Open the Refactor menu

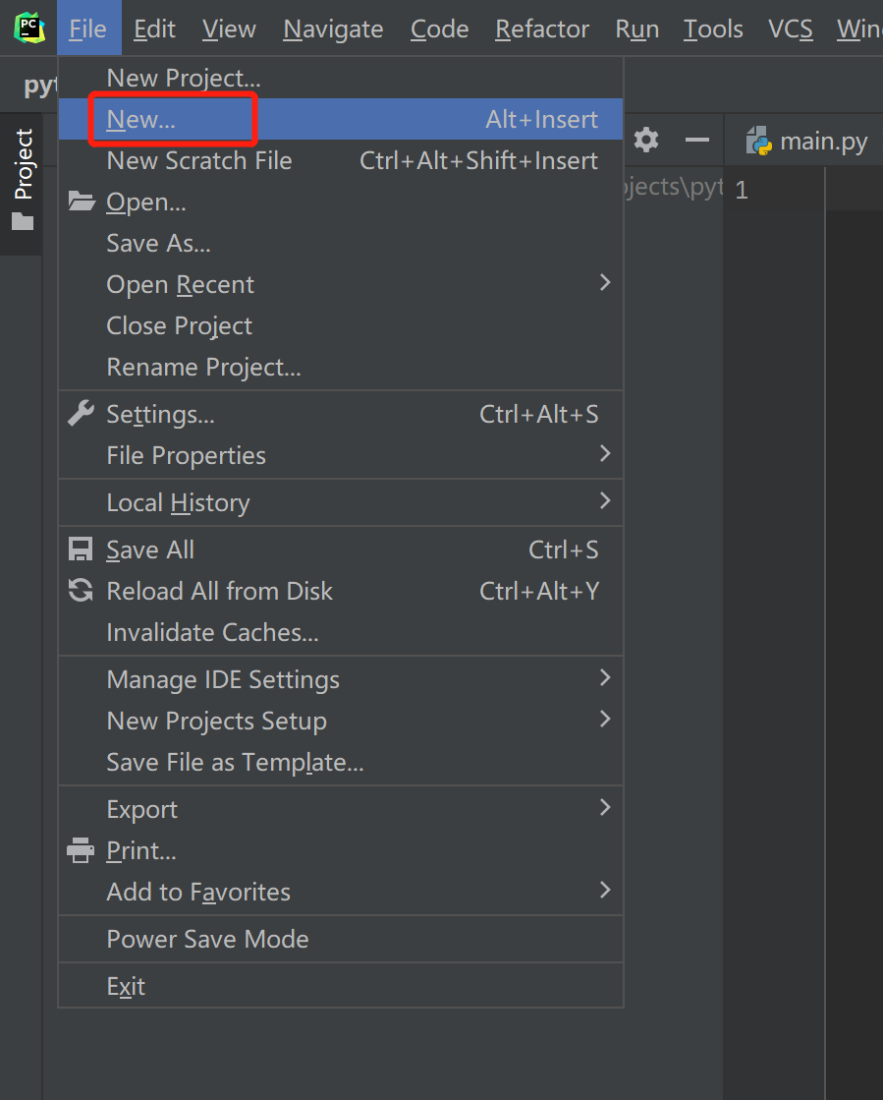542,29
